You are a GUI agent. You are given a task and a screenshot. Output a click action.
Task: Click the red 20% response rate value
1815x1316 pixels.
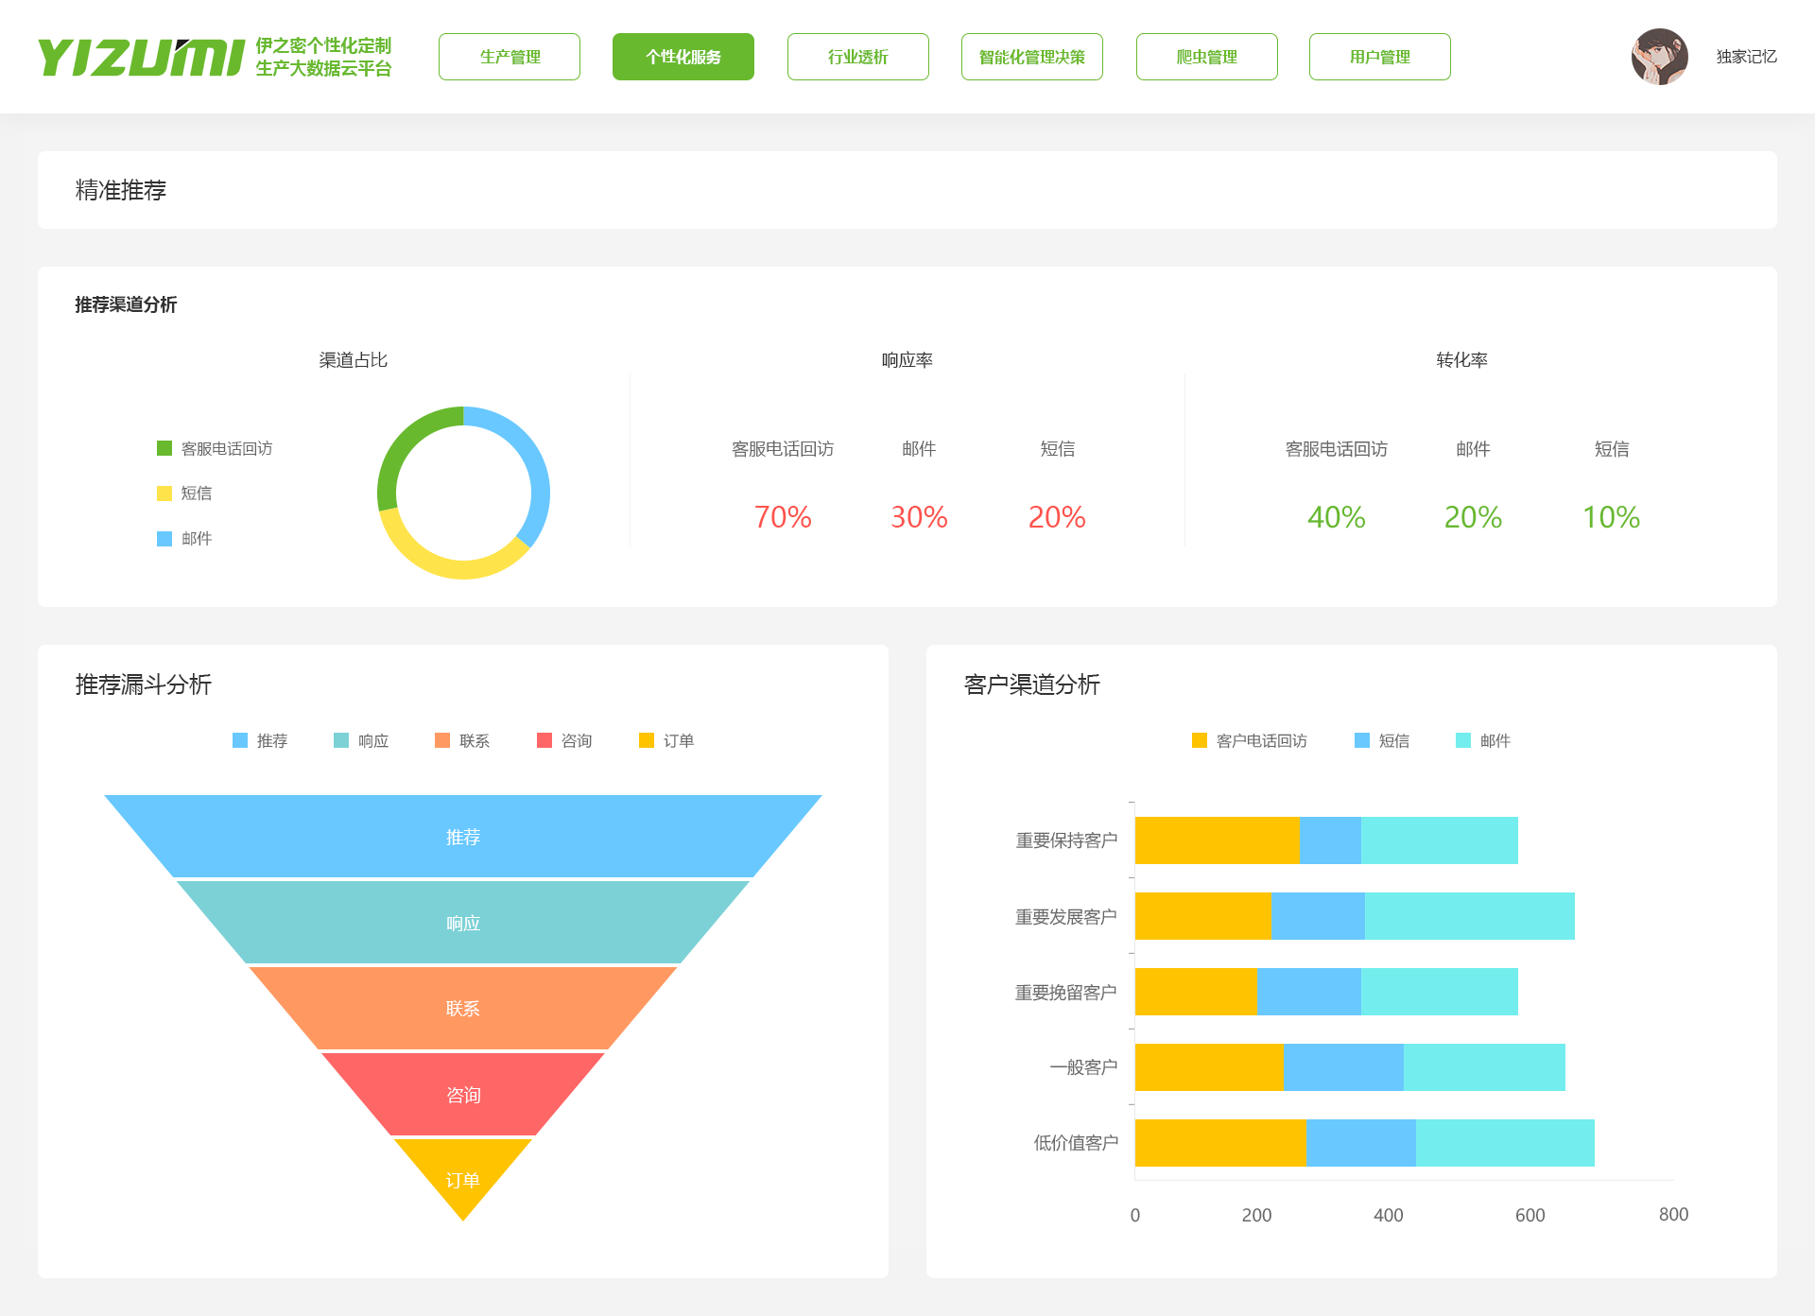[x=1057, y=517]
